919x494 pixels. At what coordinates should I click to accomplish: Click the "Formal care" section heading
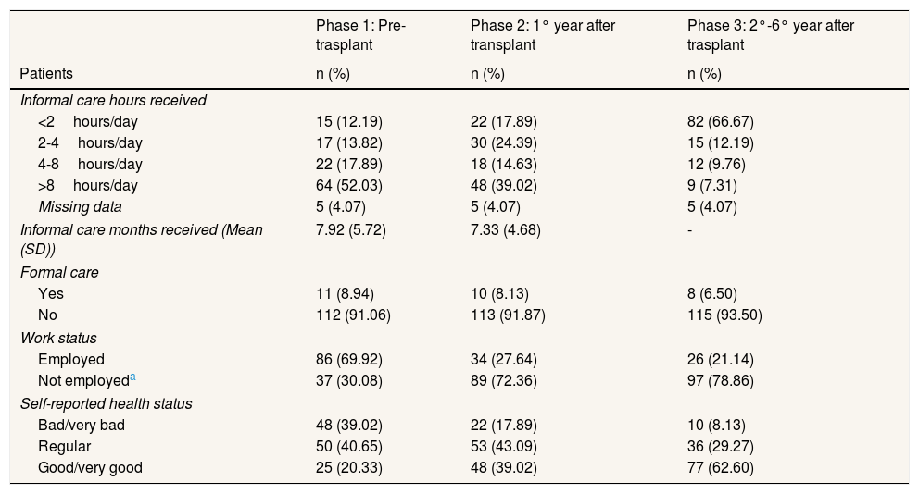pyautogui.click(x=59, y=273)
